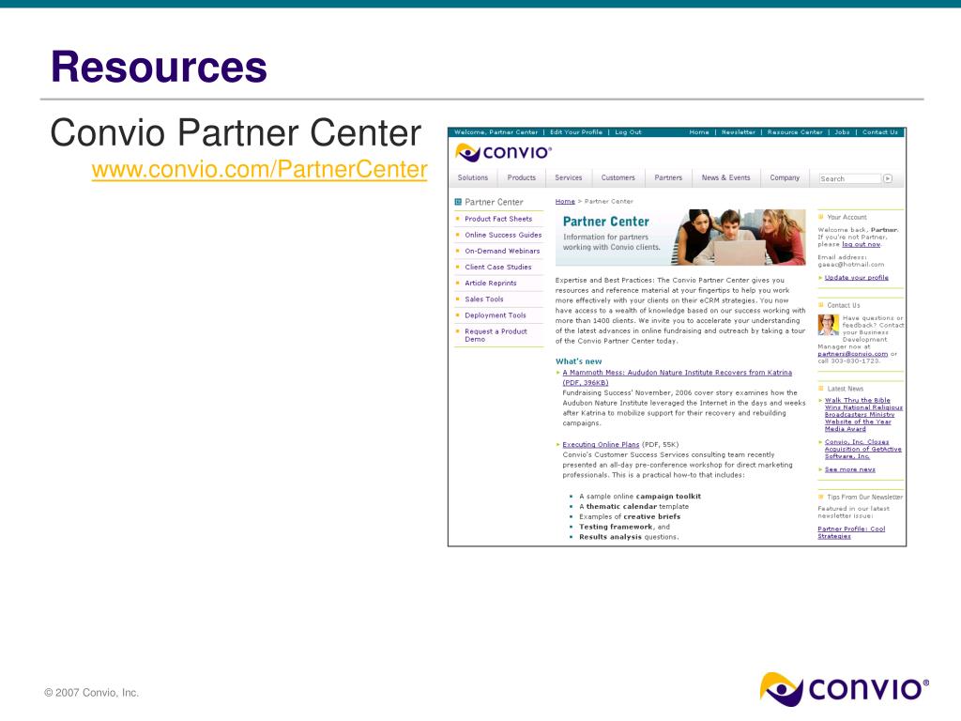Open the www.convio.com/PartnerCenter link
This screenshot has width=961, height=721.
pos(259,169)
